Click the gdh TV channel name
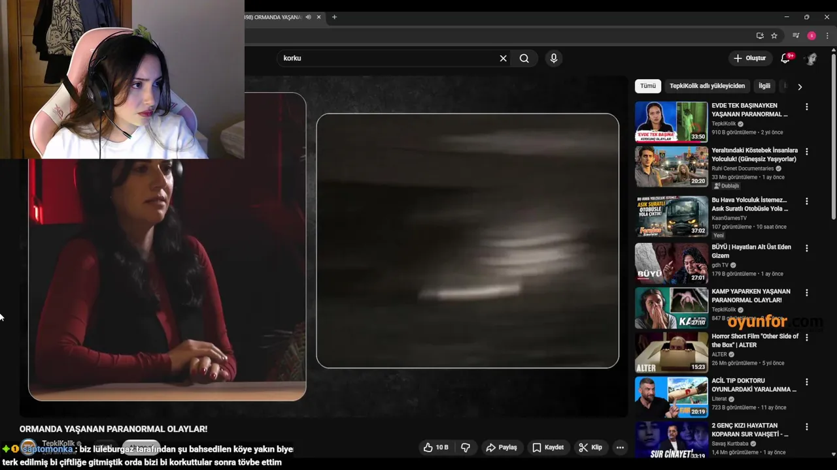This screenshot has height=470, width=837. click(x=720, y=265)
